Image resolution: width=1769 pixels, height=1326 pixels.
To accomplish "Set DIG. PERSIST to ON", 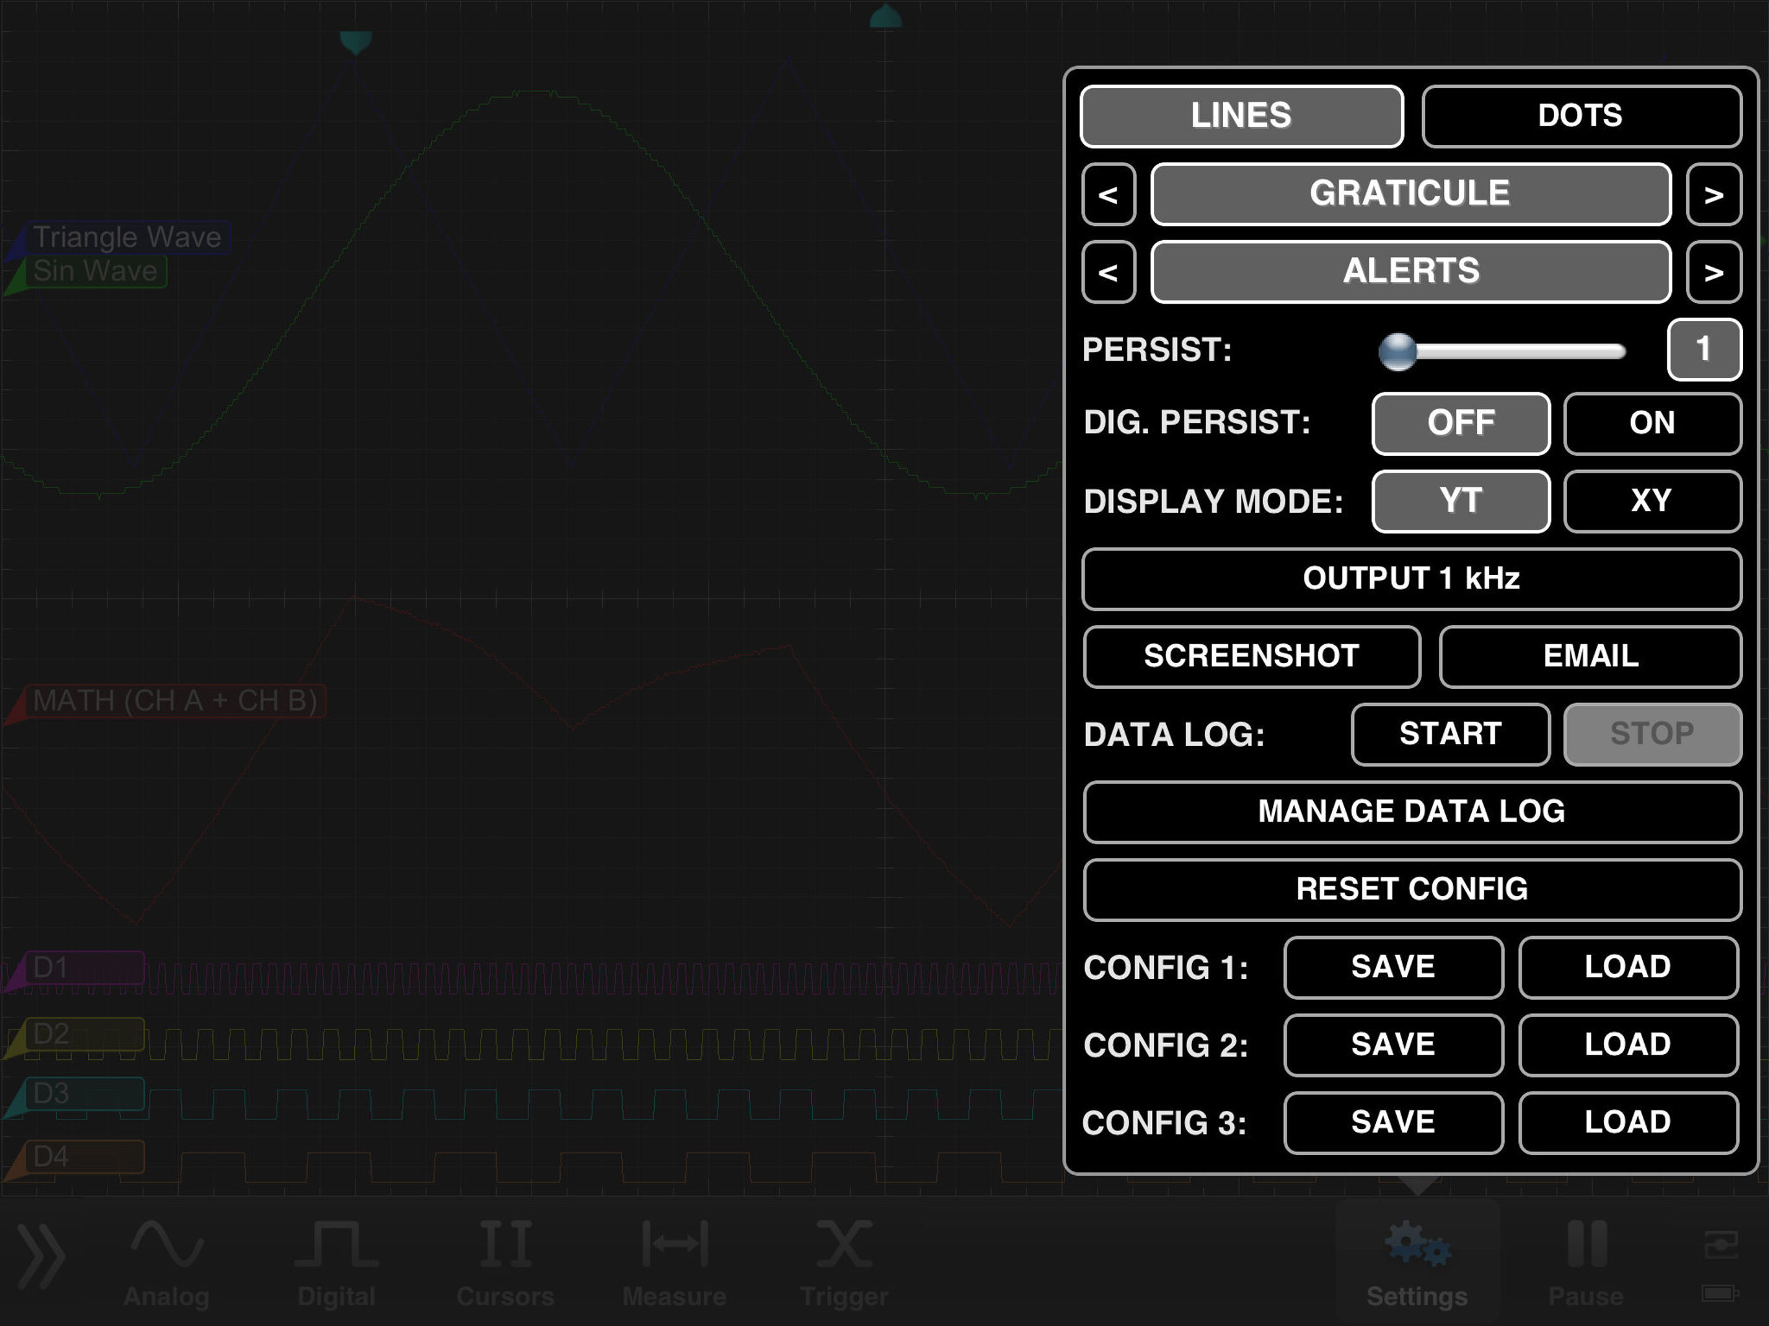I will 1652,424.
